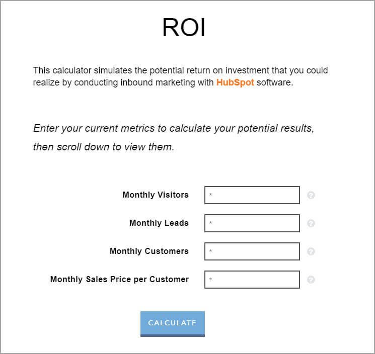Show help for Monthly Sales Price per Customer
The width and height of the screenshot is (375, 354).
311,280
